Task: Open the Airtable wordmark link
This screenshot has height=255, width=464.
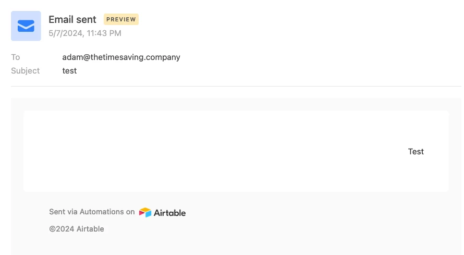Action: coord(169,213)
